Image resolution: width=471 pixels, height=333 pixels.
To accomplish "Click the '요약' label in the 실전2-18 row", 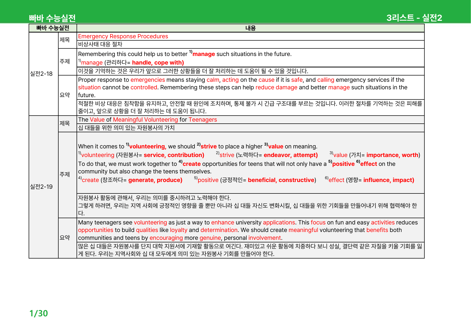I will click(65, 95).
